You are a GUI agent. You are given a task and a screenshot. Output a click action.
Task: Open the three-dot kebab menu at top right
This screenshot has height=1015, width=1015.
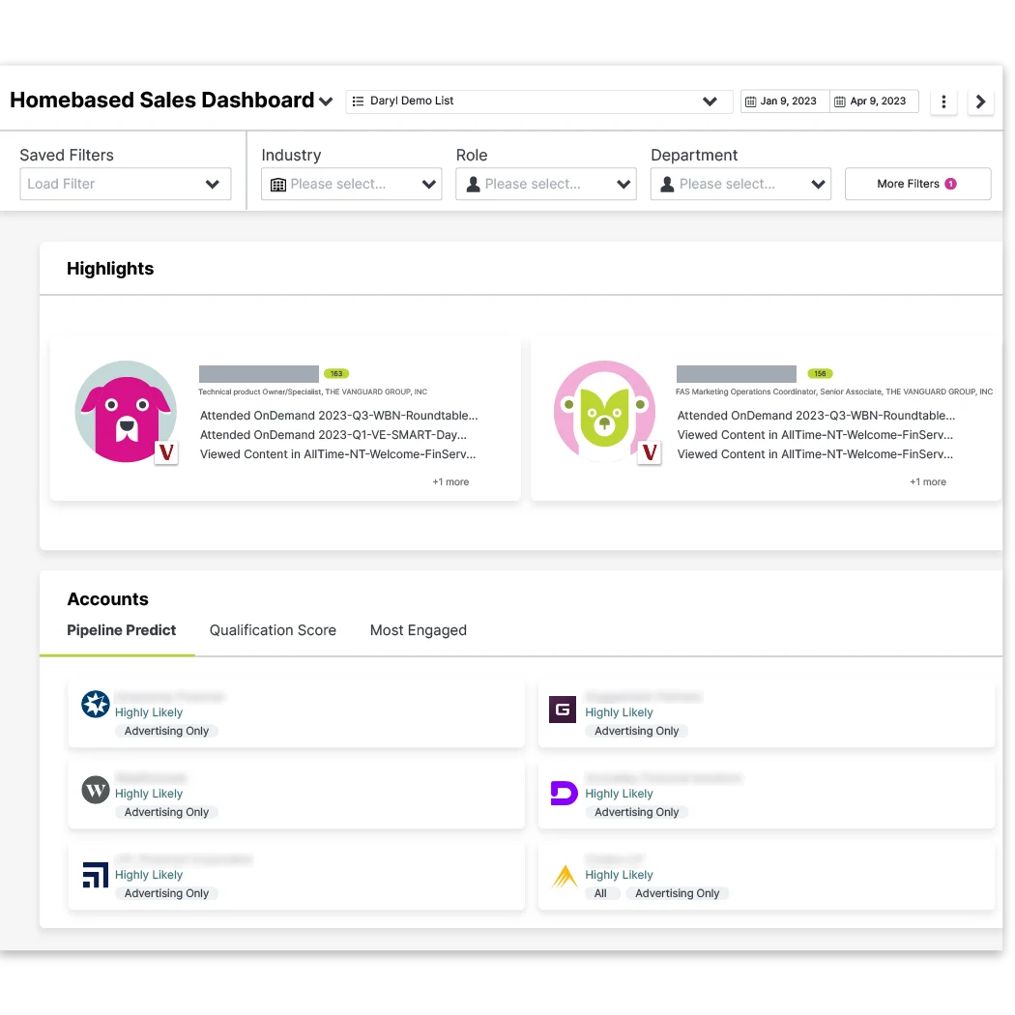pyautogui.click(x=943, y=101)
